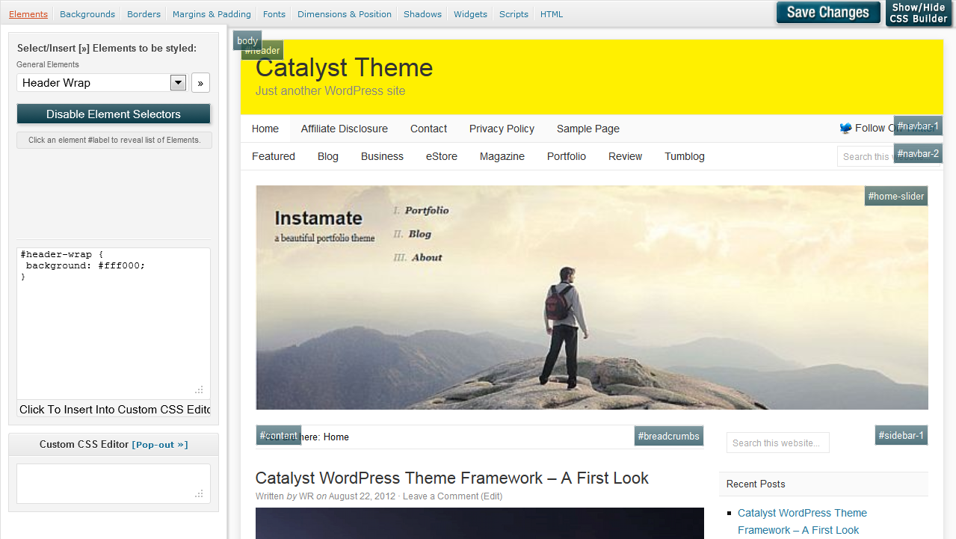The image size is (956, 539).
Task: Go to the Review menu item
Action: pos(626,156)
